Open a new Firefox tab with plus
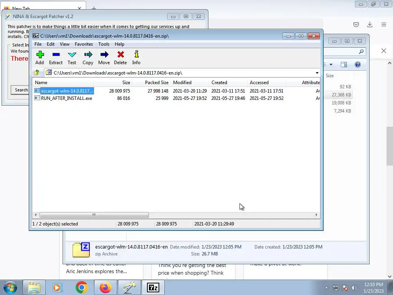 [94, 8]
